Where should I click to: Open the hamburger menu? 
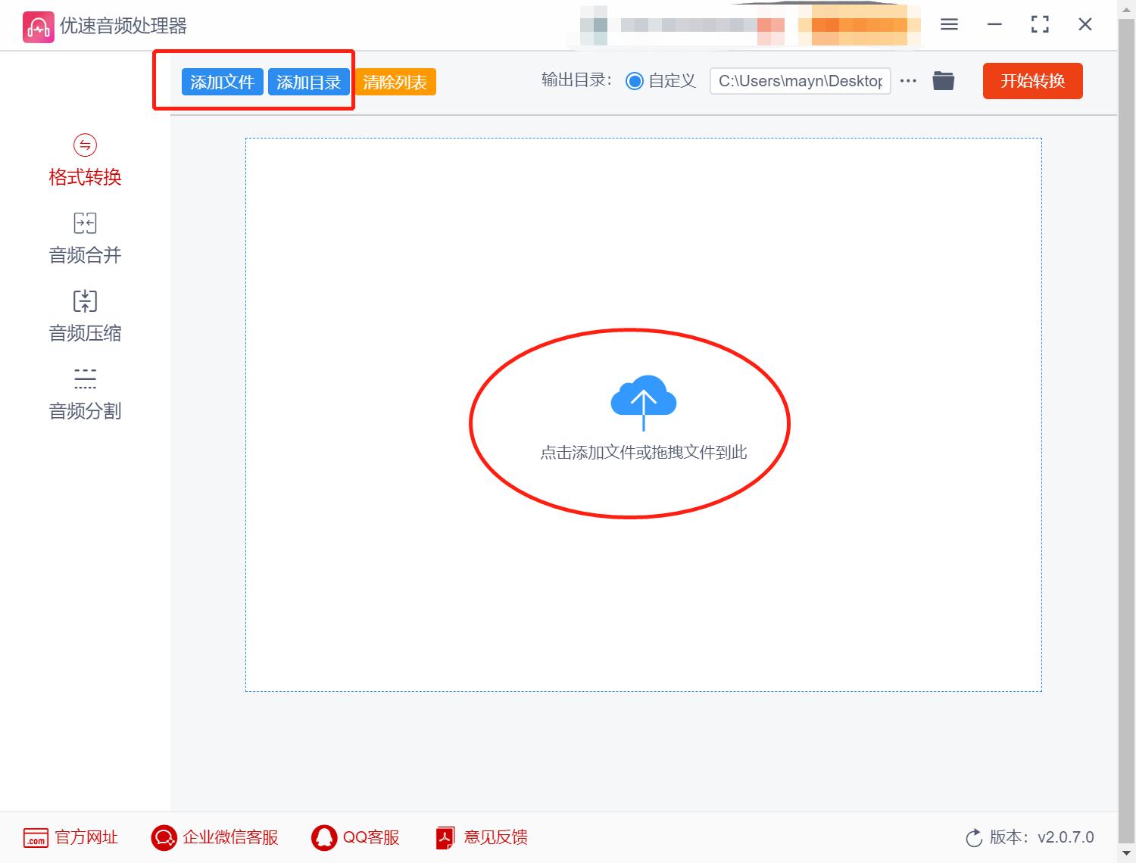(948, 24)
